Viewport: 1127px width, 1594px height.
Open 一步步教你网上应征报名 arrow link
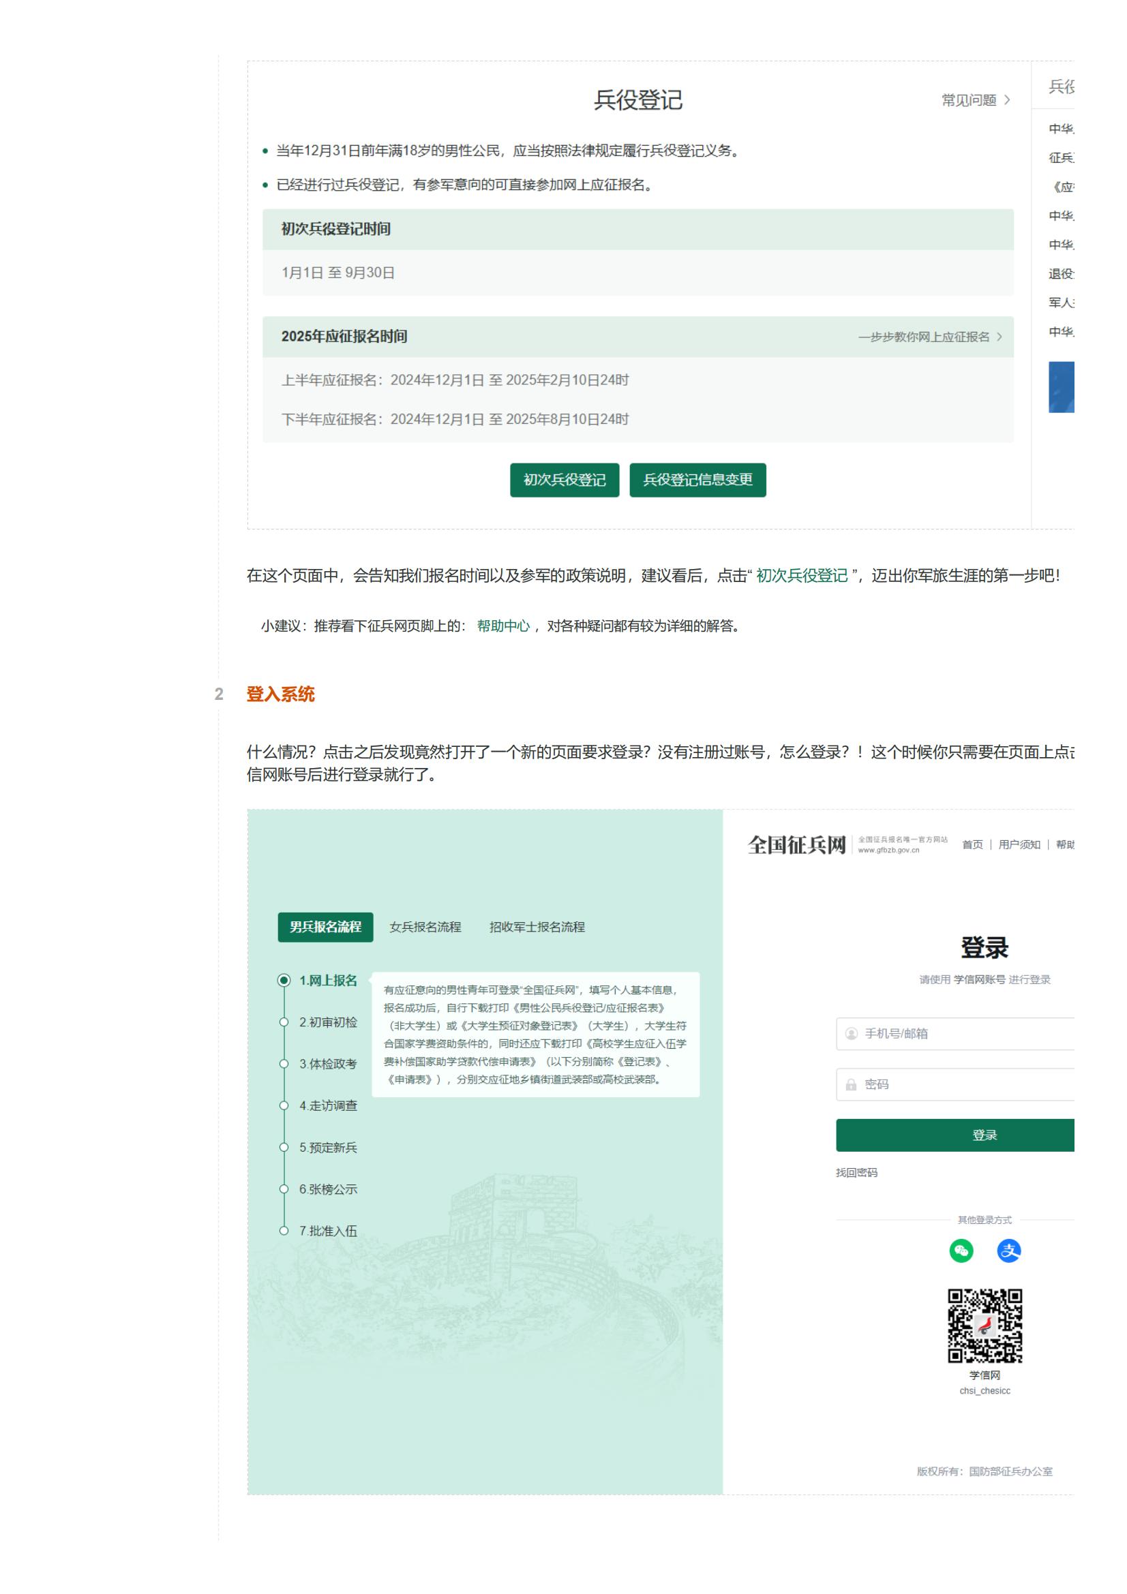pyautogui.click(x=929, y=337)
